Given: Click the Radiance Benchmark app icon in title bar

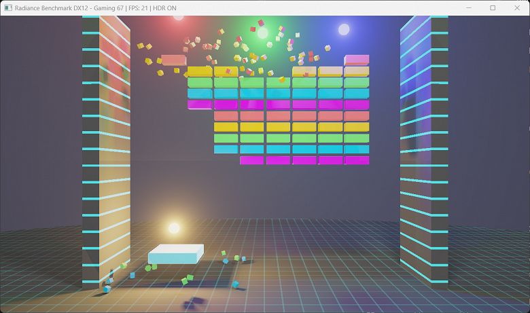Looking at the screenshot, I should click(8, 7).
